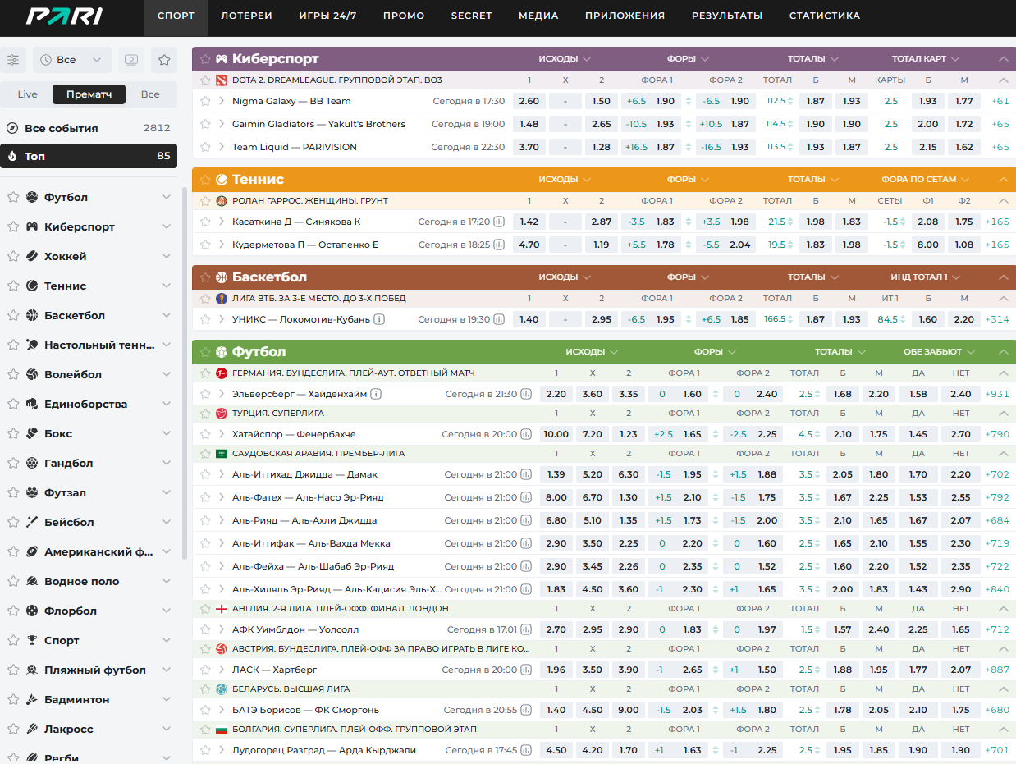Open the time filter dropdown labeled Все
This screenshot has height=764, width=1016.
point(72,60)
